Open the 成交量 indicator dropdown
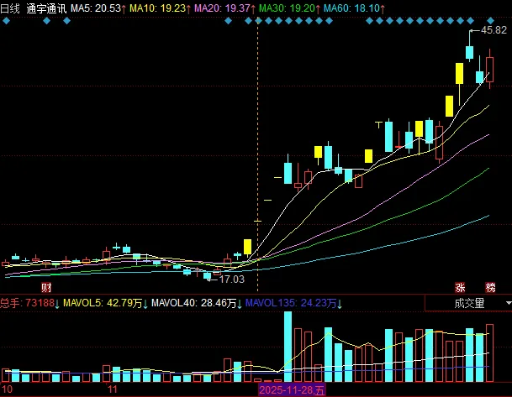This screenshot has width=512, height=397. point(468,304)
